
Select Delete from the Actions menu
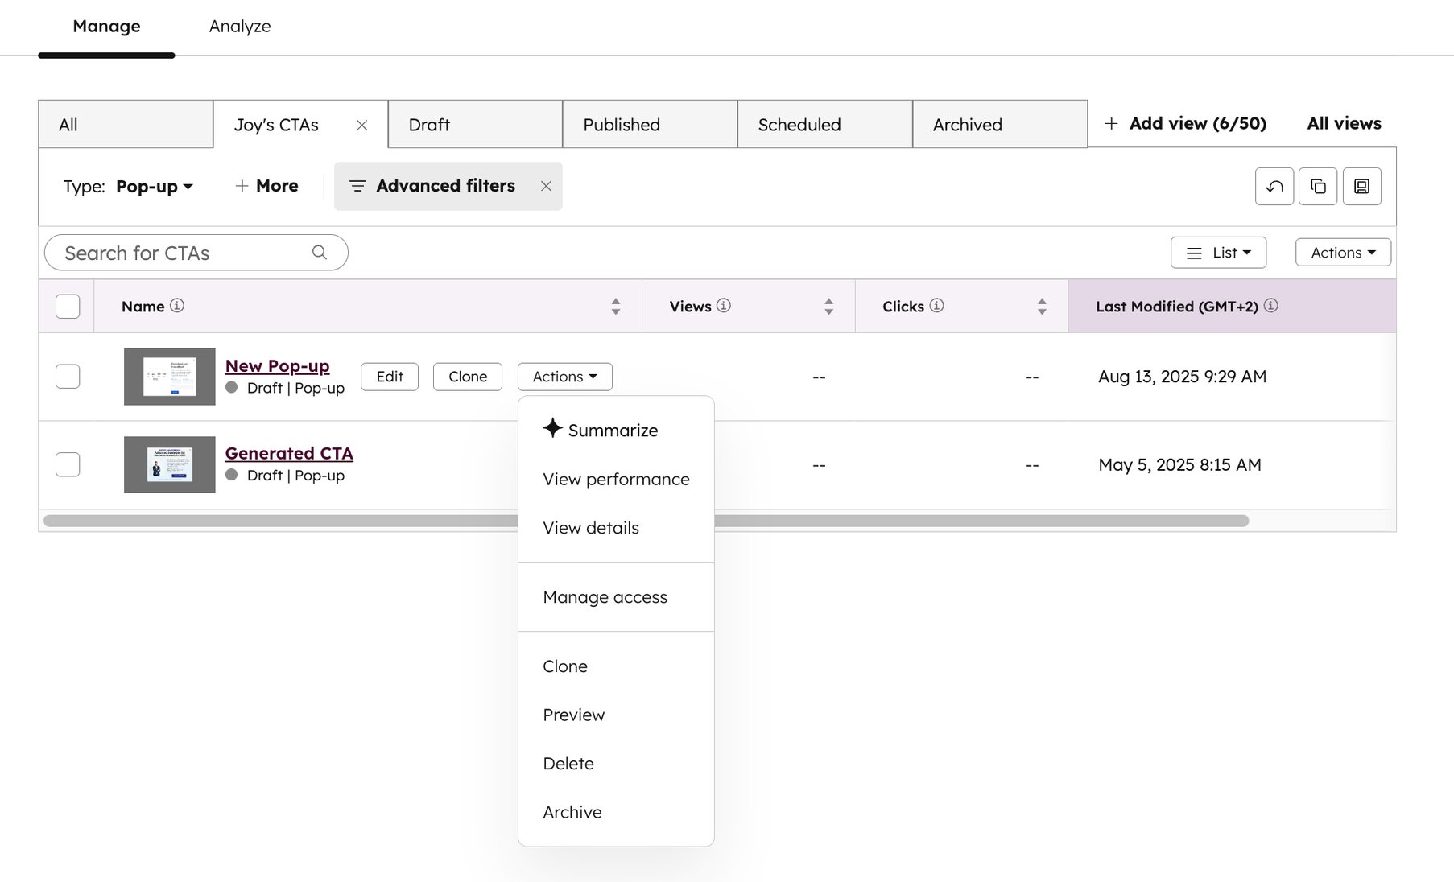[x=568, y=763]
